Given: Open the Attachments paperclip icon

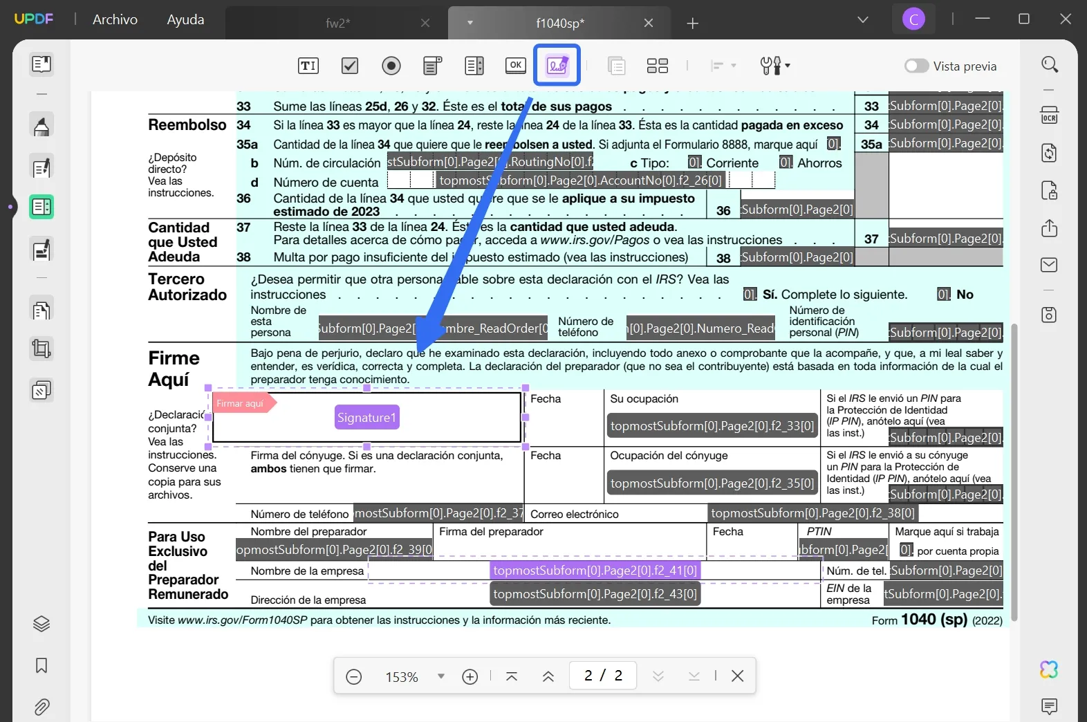Looking at the screenshot, I should coord(41,707).
